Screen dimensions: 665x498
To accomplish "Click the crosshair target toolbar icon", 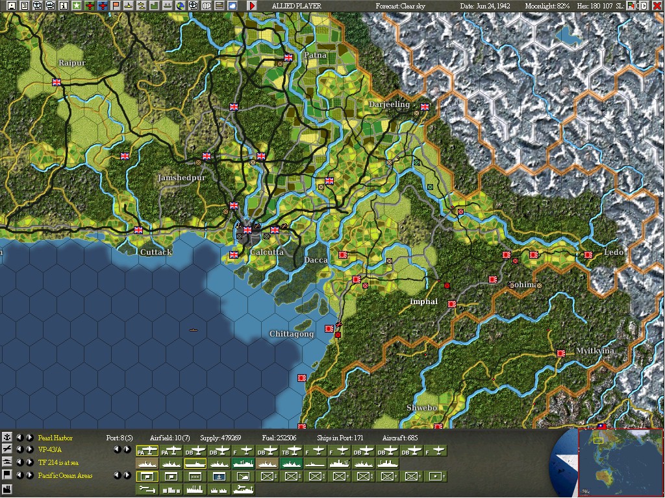I will (x=193, y=5).
